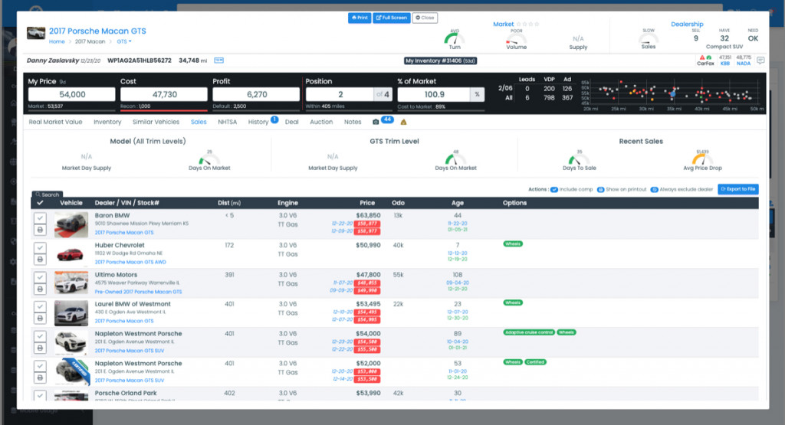
Task: Toggle the Include comp checkbox
Action: pos(553,189)
